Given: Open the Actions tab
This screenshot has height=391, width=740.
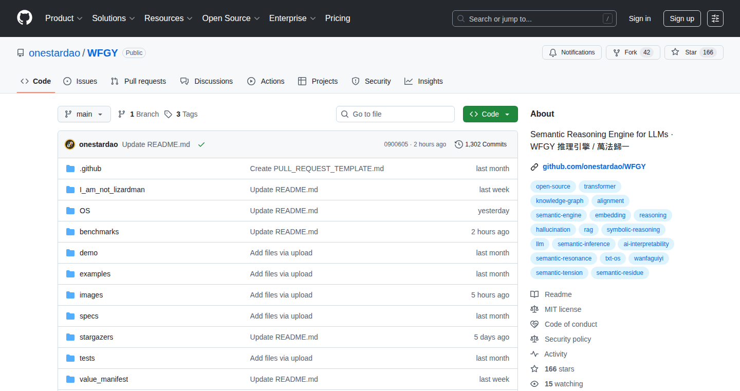Looking at the screenshot, I should tap(266, 81).
